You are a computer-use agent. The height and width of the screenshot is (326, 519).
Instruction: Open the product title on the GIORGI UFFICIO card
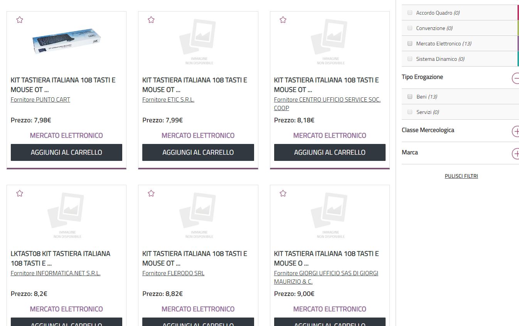pos(327,258)
